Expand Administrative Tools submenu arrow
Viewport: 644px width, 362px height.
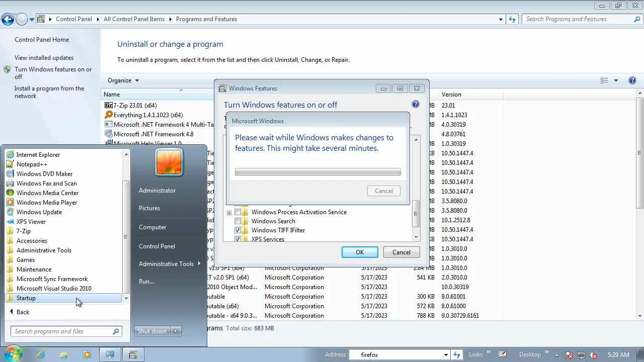click(x=199, y=263)
